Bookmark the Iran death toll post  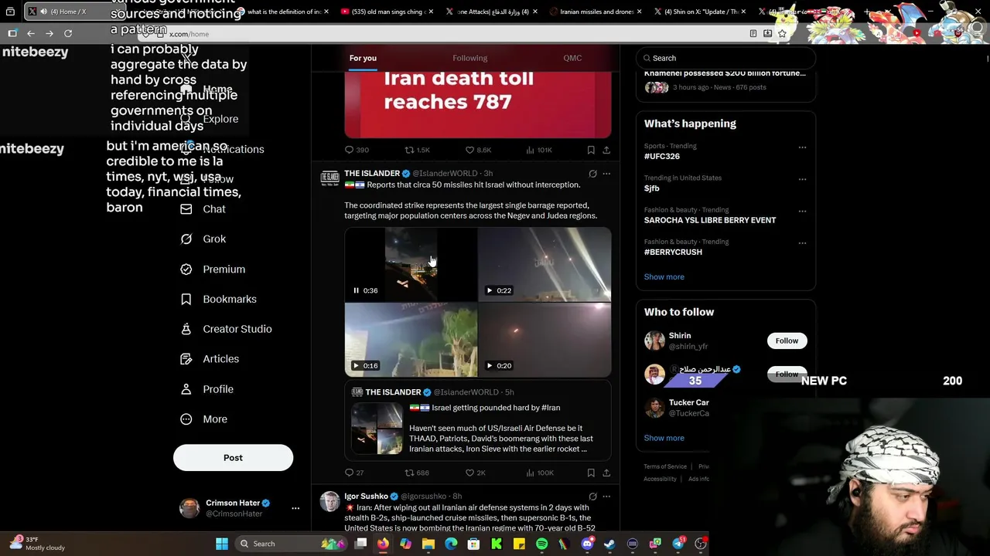coord(591,150)
